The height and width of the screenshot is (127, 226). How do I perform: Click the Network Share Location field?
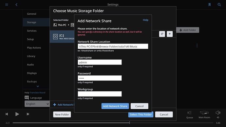(113, 46)
